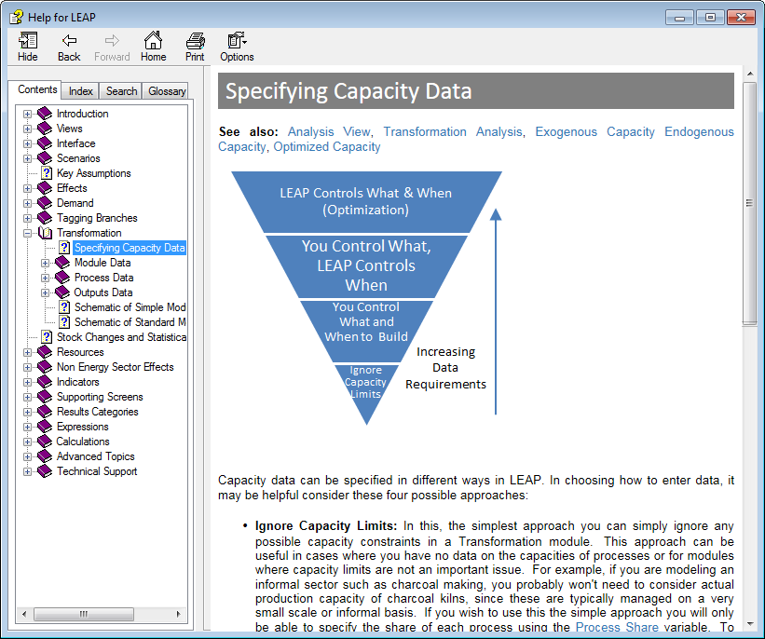Viewport: 765px width, 639px height.
Task: Expand the Demand tree node
Action: pyautogui.click(x=27, y=204)
